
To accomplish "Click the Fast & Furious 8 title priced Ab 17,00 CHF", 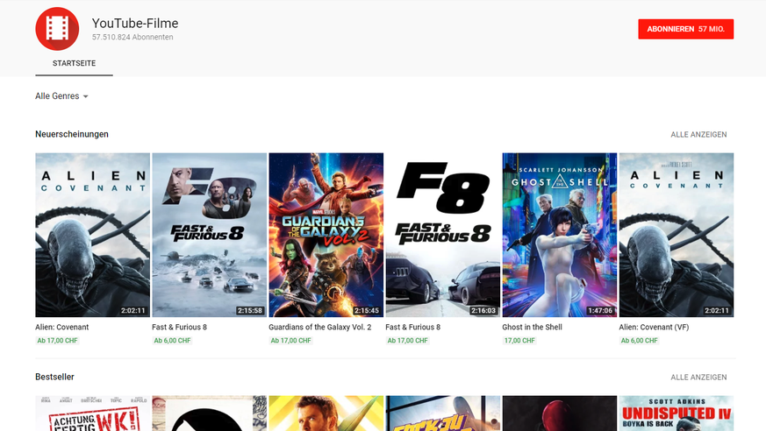I will tap(412, 327).
